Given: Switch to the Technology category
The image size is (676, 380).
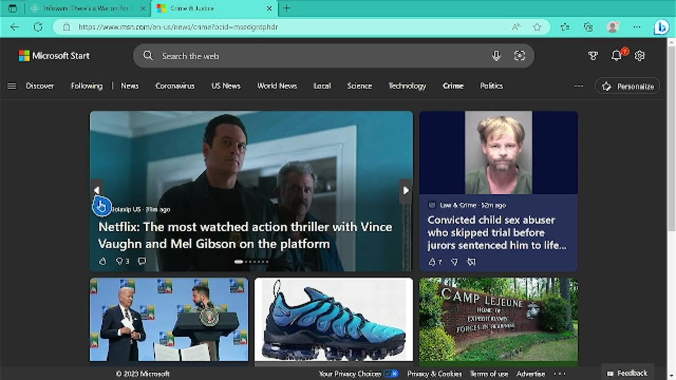Looking at the screenshot, I should [407, 86].
